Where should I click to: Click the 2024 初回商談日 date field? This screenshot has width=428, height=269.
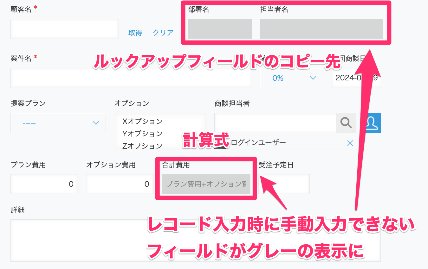click(356, 78)
